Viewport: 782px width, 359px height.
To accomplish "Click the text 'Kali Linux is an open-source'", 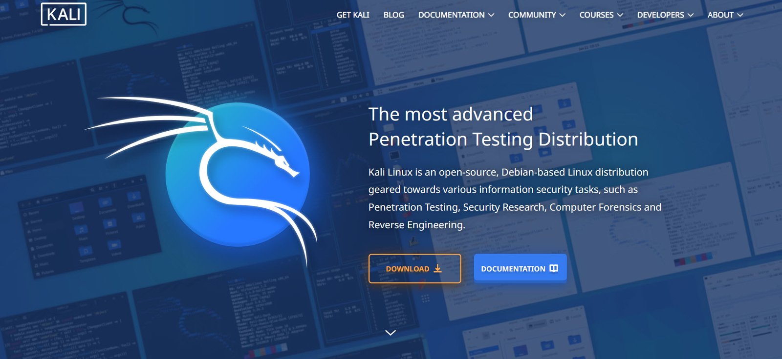I will pyautogui.click(x=434, y=172).
